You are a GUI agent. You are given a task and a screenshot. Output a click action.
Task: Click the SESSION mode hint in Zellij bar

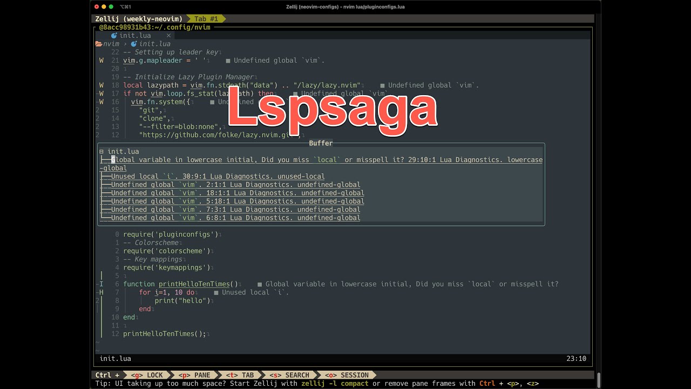(347, 375)
